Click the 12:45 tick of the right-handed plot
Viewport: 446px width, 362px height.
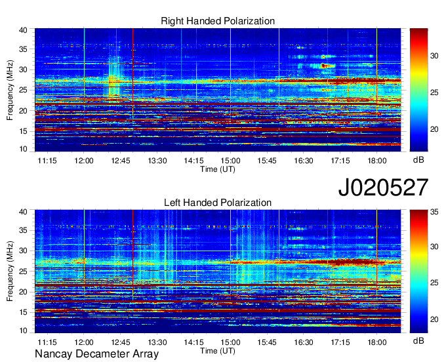click(x=121, y=161)
